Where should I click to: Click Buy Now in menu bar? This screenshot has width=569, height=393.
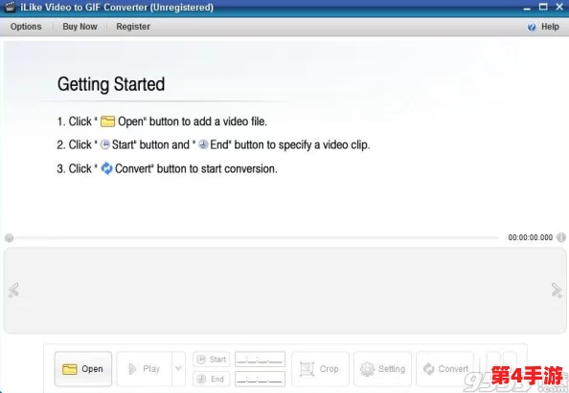[80, 27]
